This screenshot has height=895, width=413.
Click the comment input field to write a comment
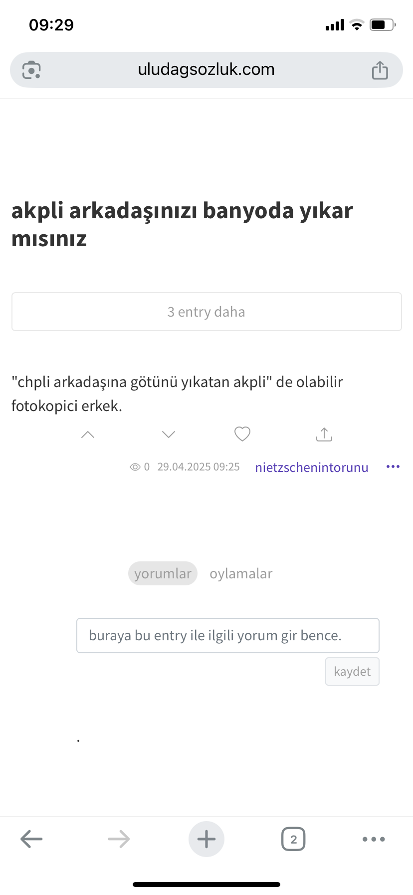point(227,635)
